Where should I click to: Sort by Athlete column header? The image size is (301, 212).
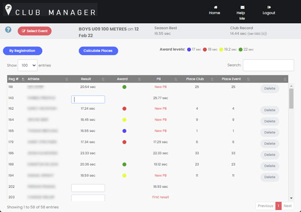[34, 79]
